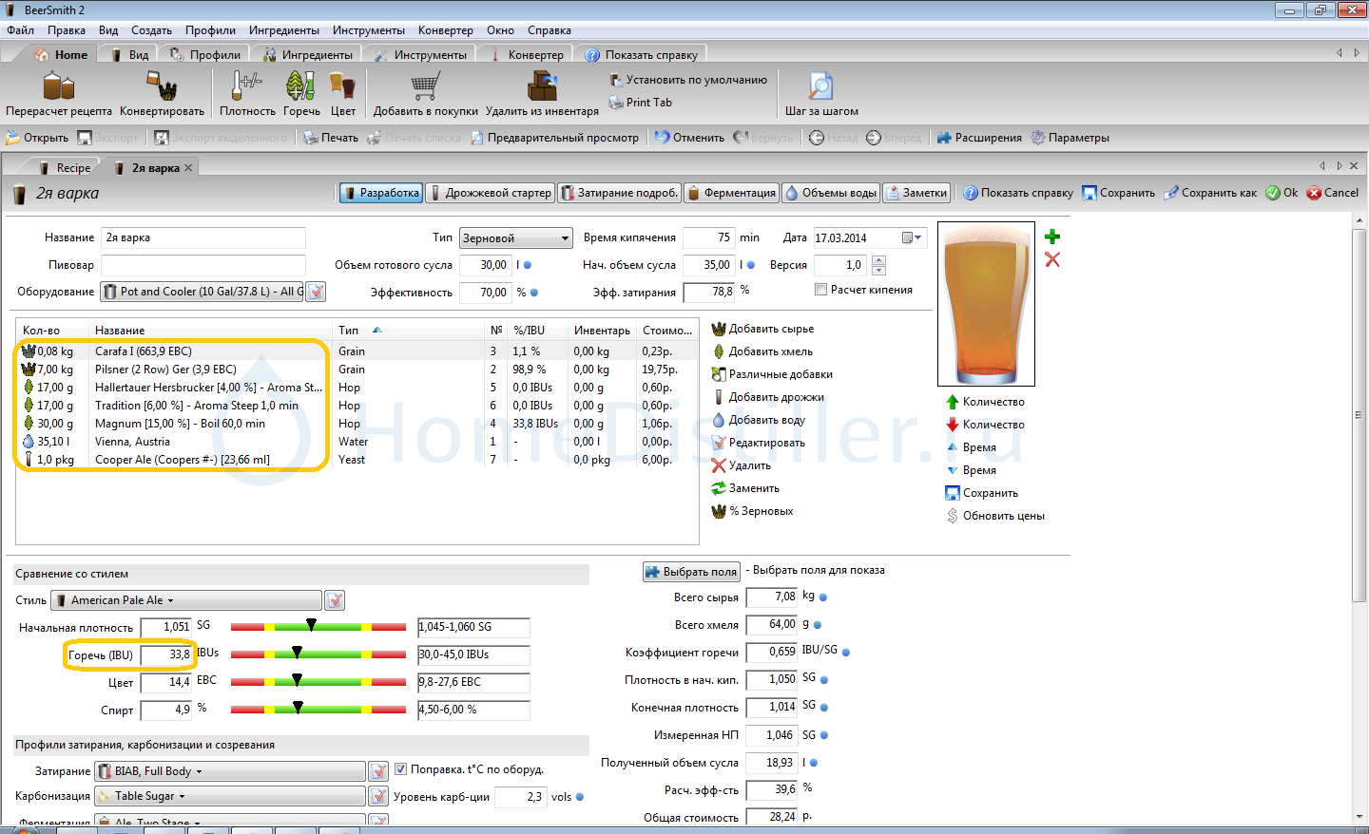1369x834 pixels.
Task: Open the Справка menu
Action: tap(550, 30)
